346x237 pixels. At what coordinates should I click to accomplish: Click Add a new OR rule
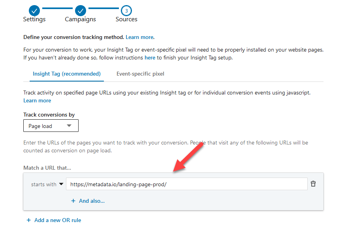click(57, 220)
